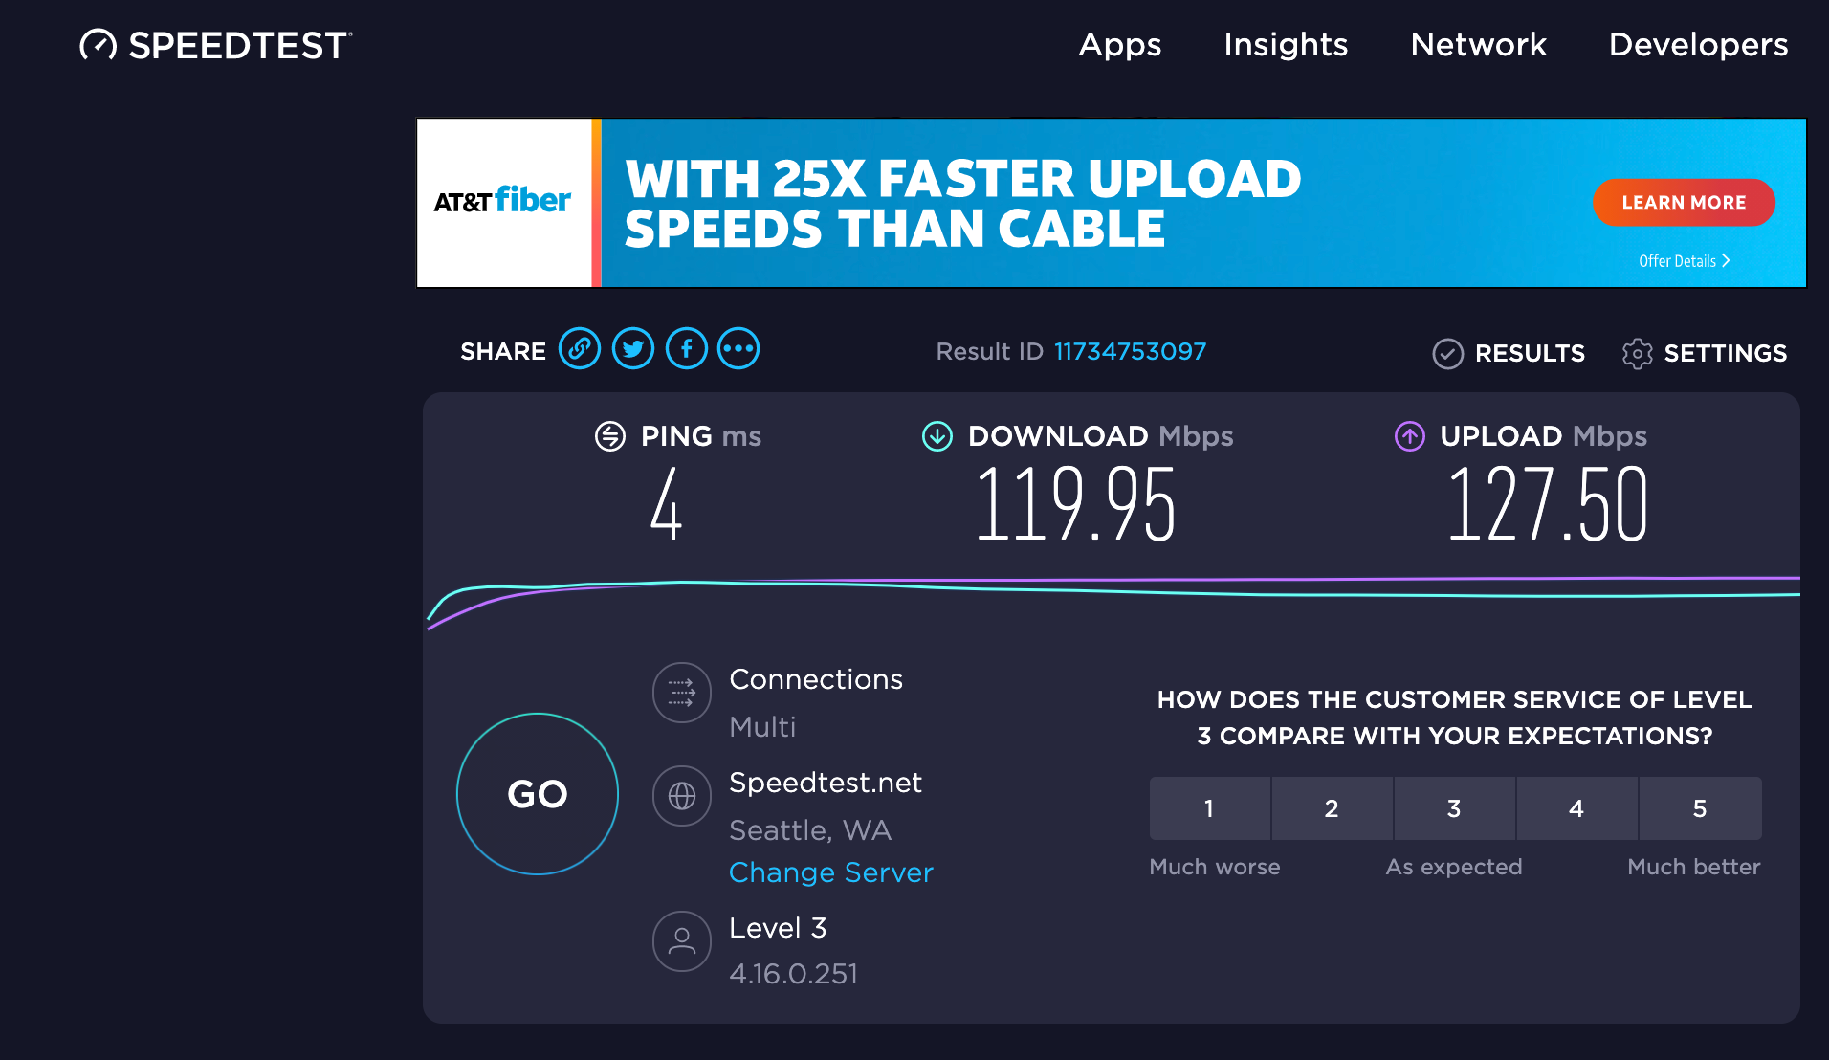The image size is (1829, 1060).
Task: Open Result ID 11734753097 link
Action: 1130,351
